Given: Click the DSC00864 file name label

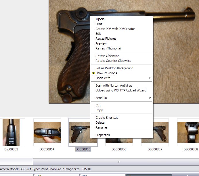Looking at the screenshot, I should [x=47, y=149].
